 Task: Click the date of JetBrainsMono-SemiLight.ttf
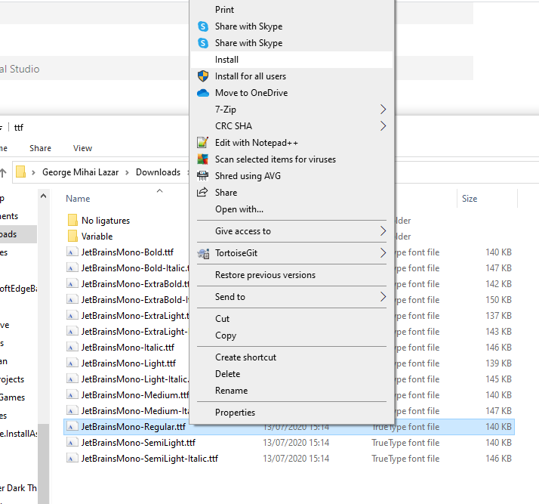coord(296,443)
